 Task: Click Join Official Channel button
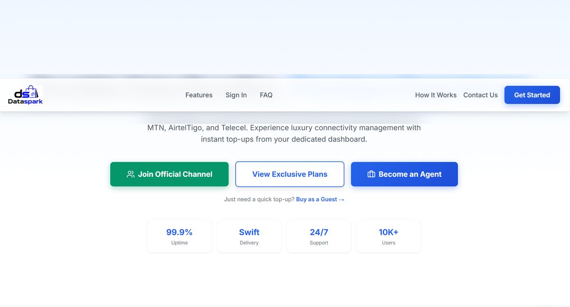(x=169, y=174)
